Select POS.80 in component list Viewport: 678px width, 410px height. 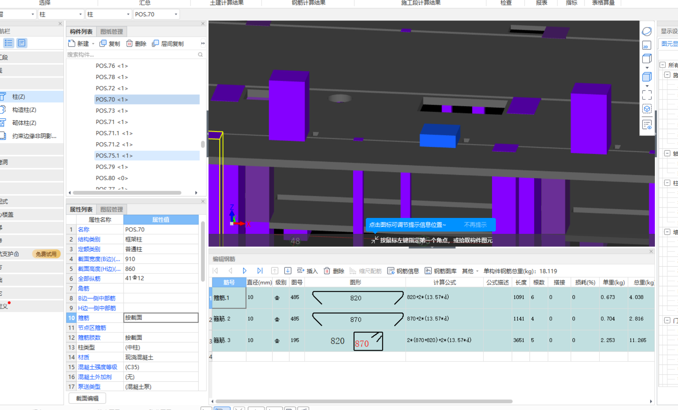pyautogui.click(x=147, y=178)
